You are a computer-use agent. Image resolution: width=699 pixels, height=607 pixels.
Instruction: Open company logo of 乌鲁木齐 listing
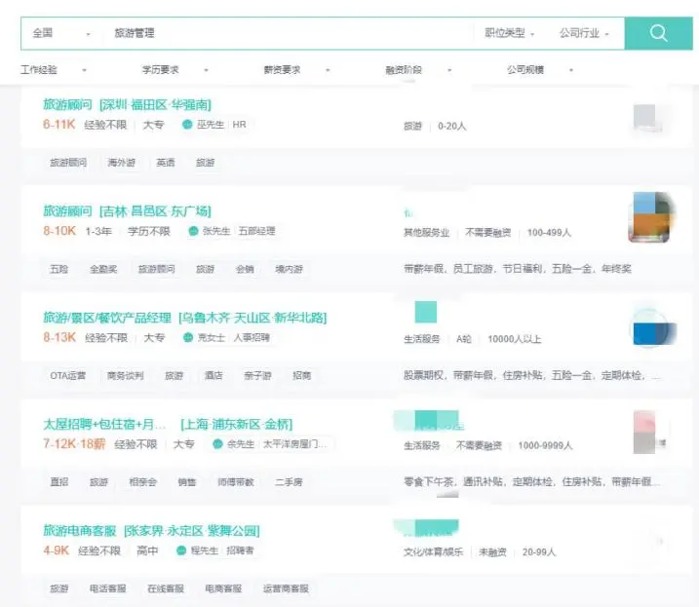pyautogui.click(x=653, y=326)
